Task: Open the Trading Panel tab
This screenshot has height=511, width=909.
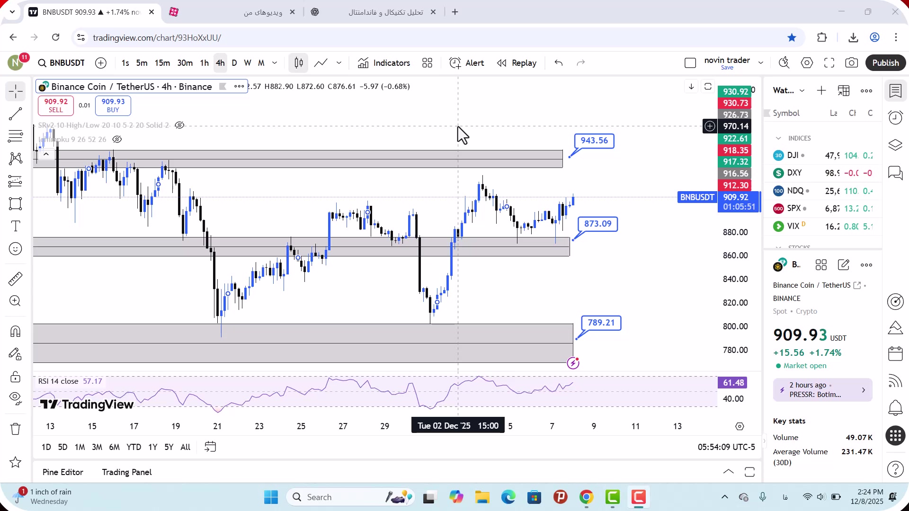Action: pos(127,472)
